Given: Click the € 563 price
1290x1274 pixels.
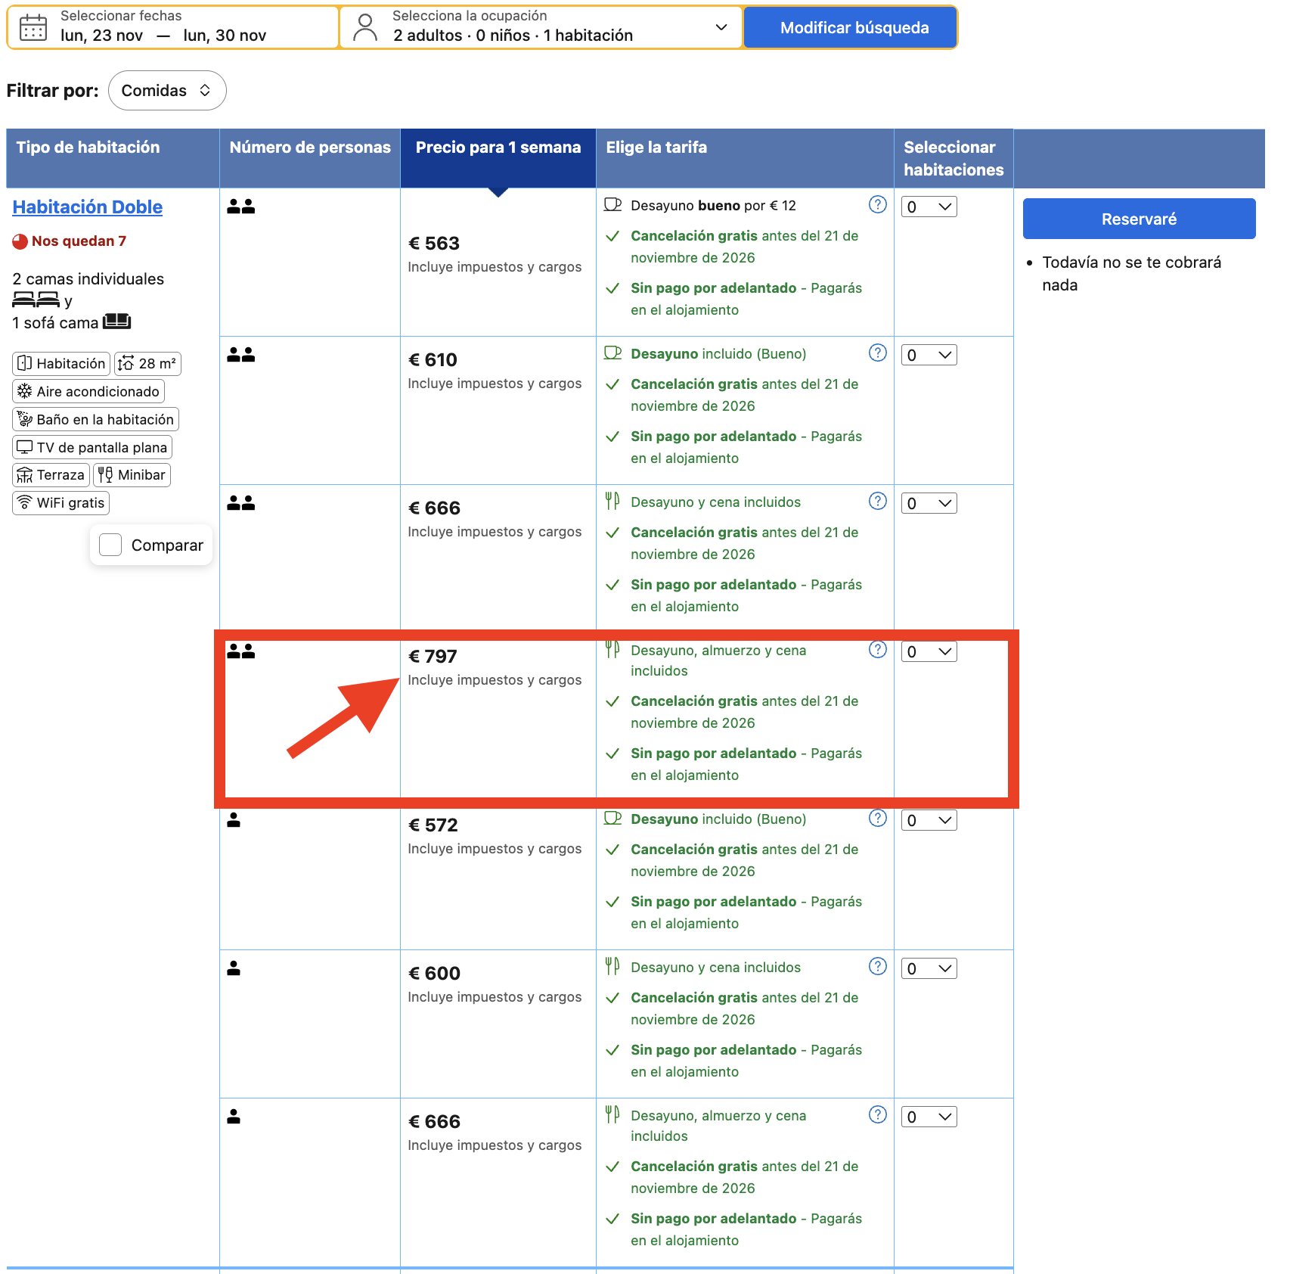Looking at the screenshot, I should [x=434, y=244].
